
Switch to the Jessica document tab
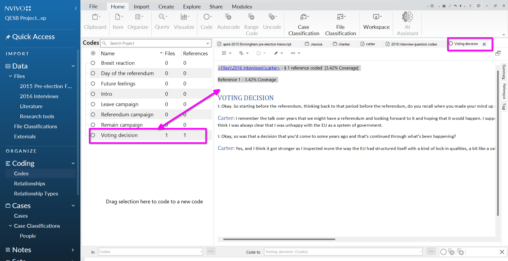(316, 44)
